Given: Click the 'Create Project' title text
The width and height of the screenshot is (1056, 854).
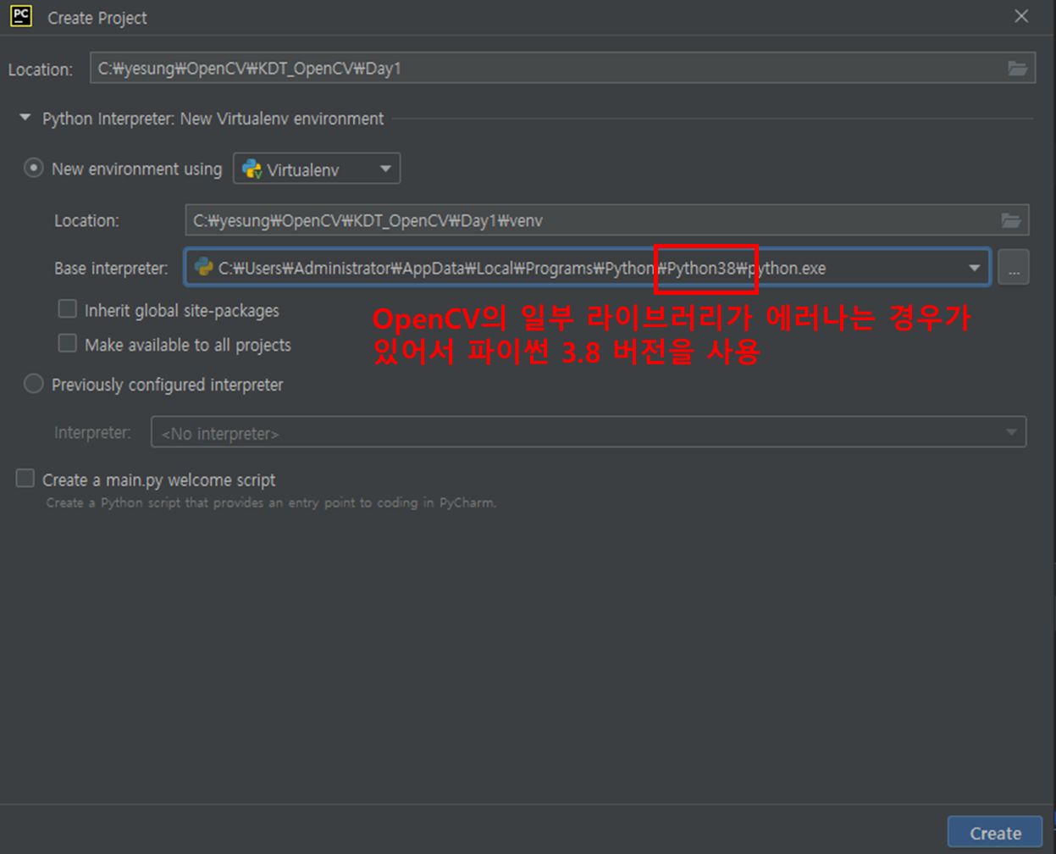Looking at the screenshot, I should tap(97, 18).
